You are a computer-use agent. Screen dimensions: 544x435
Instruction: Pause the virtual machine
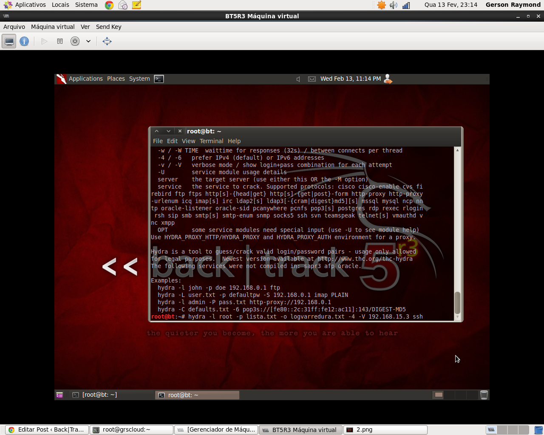tap(60, 41)
